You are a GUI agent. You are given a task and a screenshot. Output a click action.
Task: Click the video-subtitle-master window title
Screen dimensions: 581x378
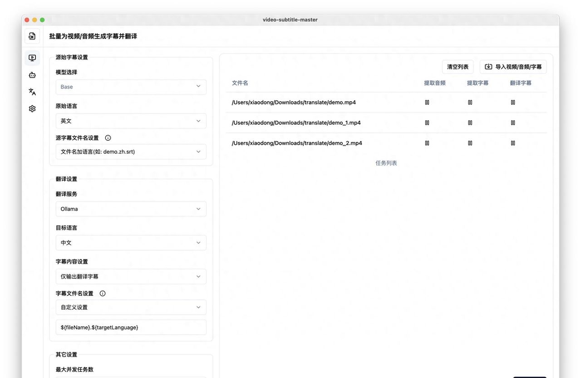pyautogui.click(x=290, y=20)
